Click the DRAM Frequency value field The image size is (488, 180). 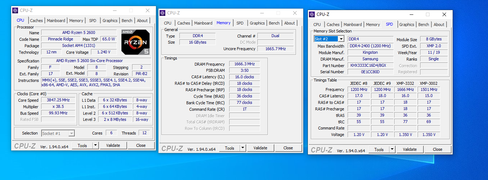click(244, 64)
